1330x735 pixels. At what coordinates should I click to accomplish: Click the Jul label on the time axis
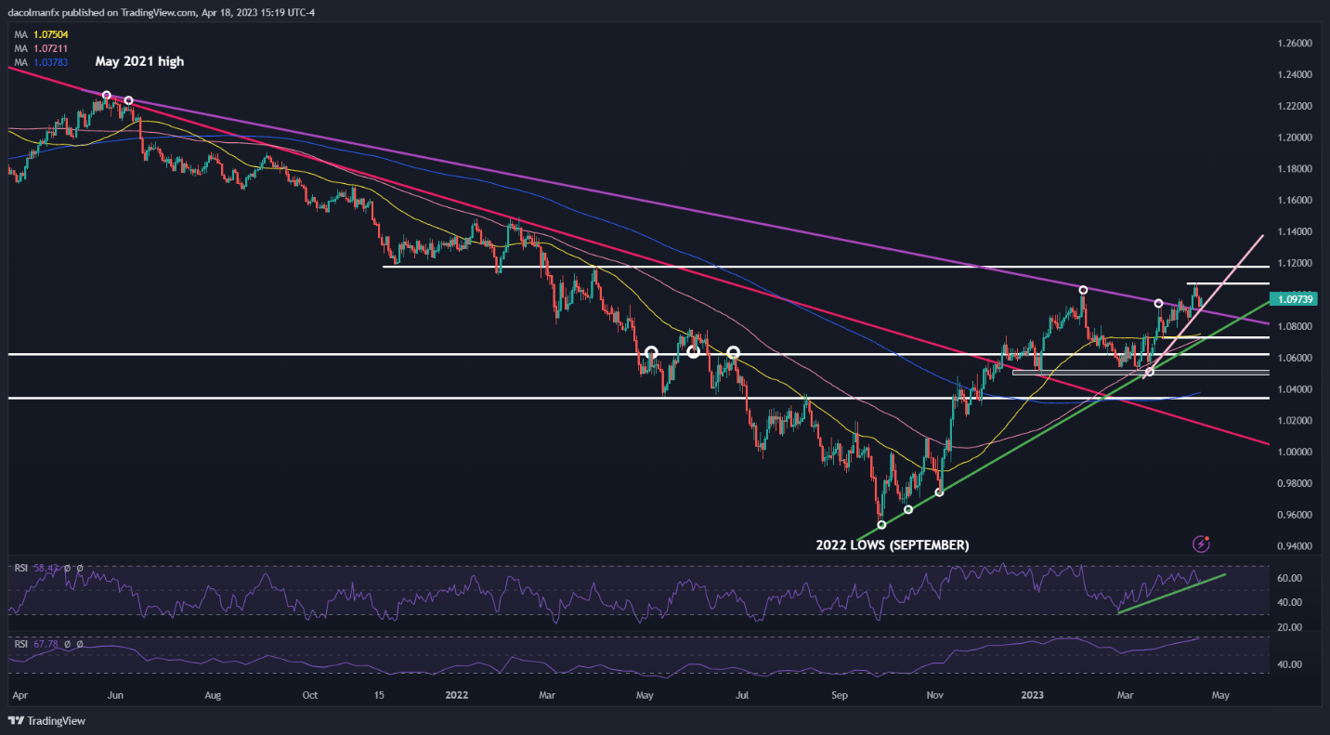740,695
